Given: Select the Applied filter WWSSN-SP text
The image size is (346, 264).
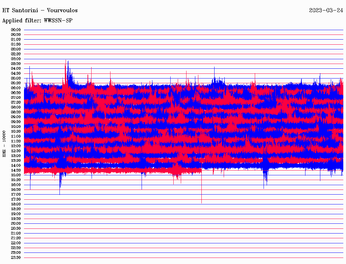Looking at the screenshot, I should [37, 20].
